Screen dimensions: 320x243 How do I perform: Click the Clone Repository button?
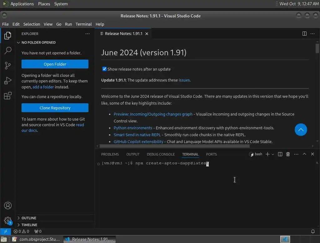55,108
